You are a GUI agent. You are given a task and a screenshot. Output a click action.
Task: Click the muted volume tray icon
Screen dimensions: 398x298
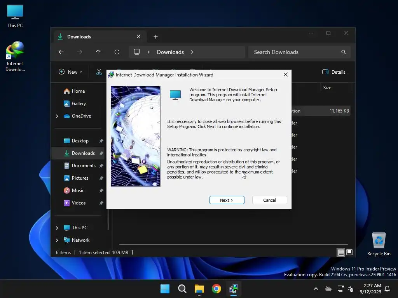[351, 289]
